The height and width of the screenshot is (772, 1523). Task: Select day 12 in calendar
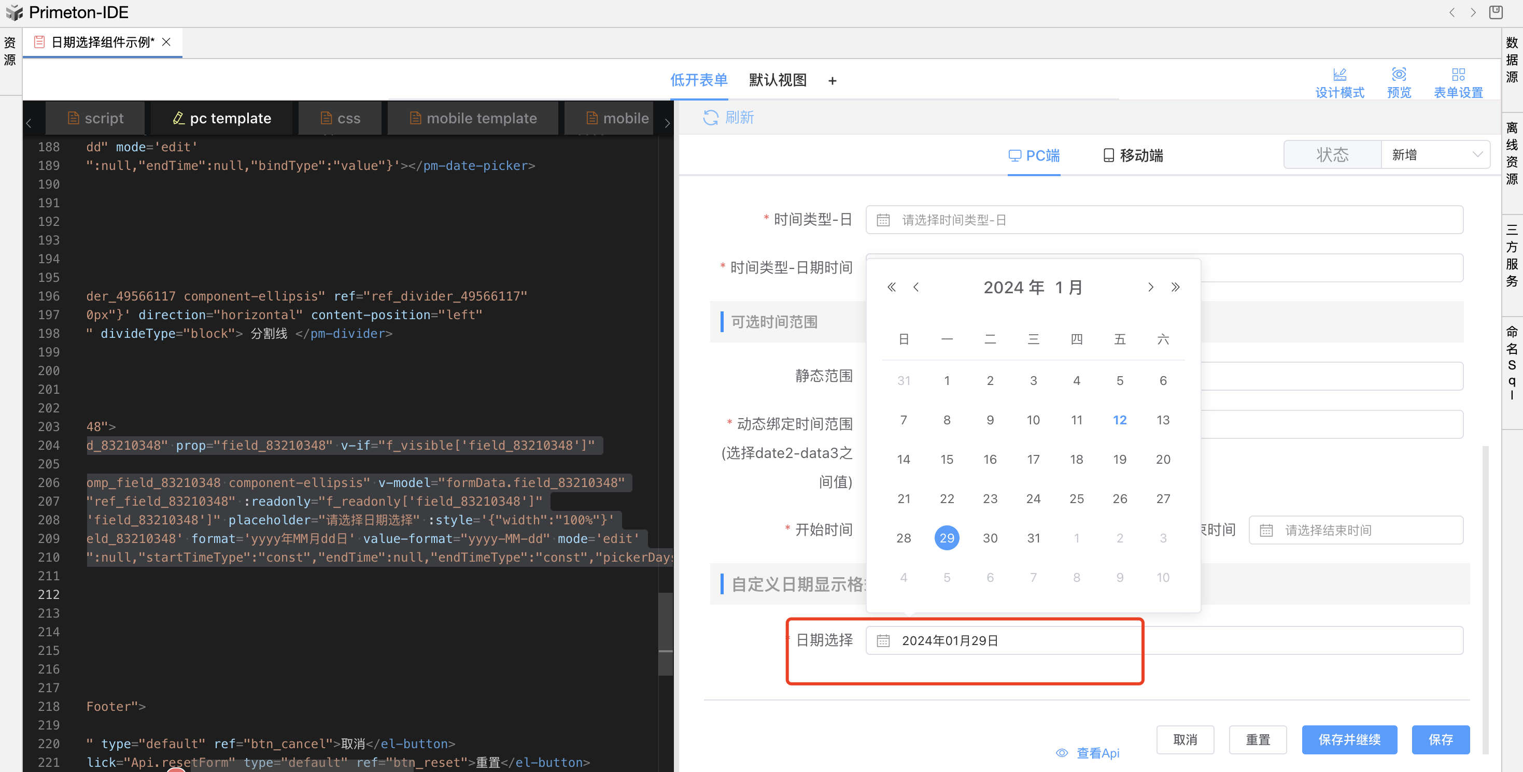1119,420
